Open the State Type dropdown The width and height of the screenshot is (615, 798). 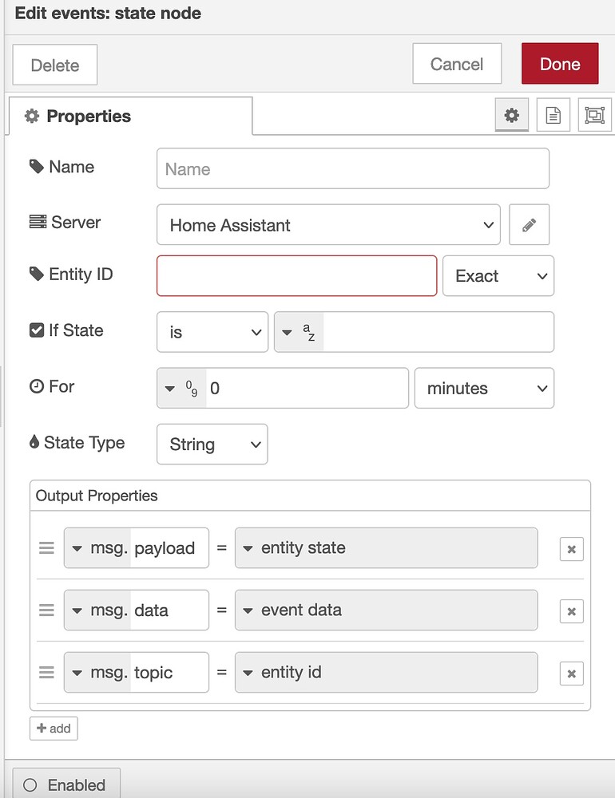[212, 444]
